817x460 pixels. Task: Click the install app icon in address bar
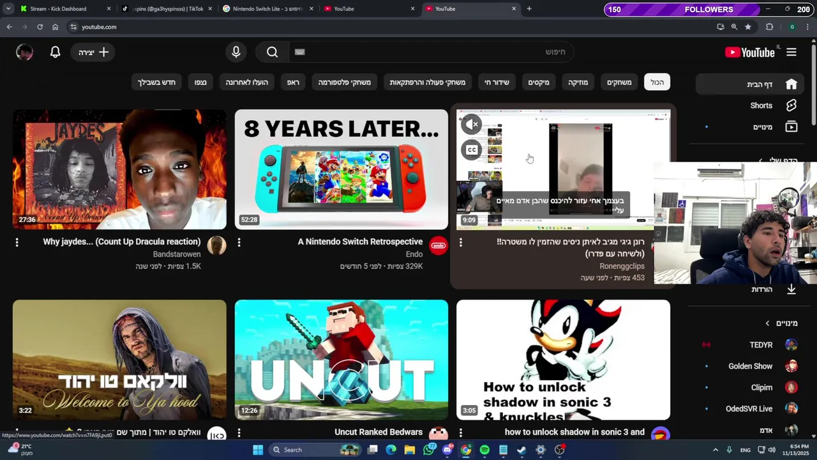click(x=721, y=27)
